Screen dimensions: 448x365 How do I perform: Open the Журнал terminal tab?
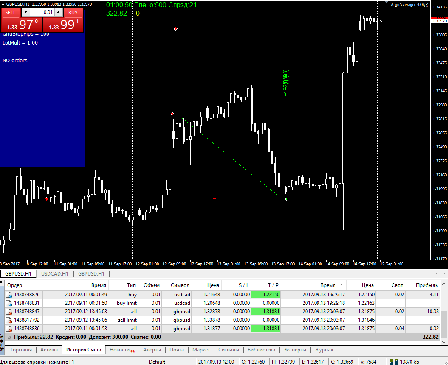(x=324, y=350)
